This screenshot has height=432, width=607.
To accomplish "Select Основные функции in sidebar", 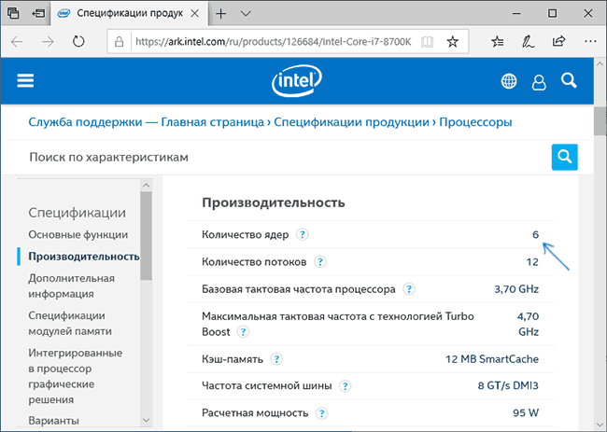I will click(x=78, y=235).
